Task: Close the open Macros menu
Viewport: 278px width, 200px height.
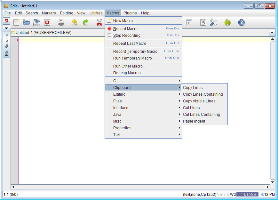Action: tap(113, 13)
